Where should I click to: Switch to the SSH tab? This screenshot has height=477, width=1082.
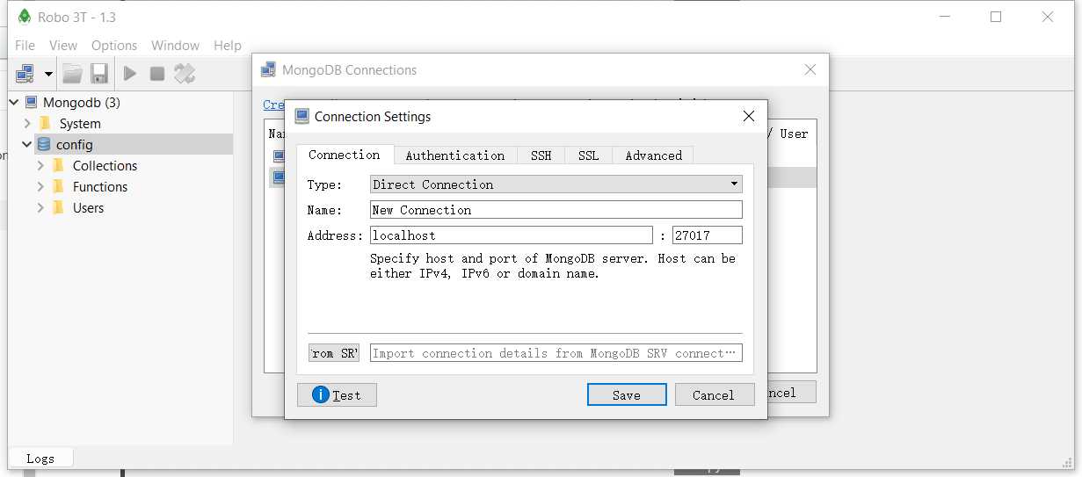coord(541,155)
